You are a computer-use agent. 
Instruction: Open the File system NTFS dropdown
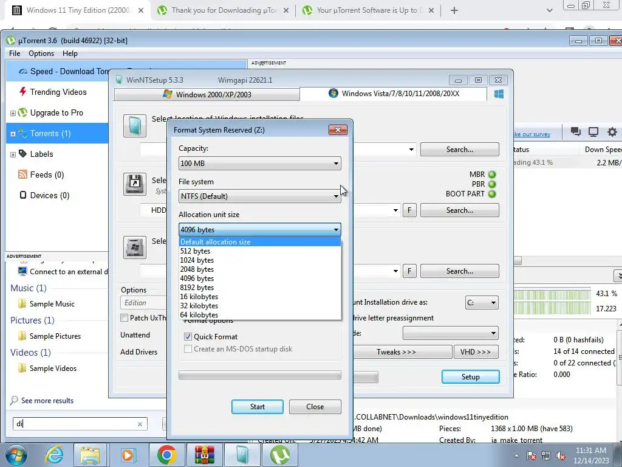click(260, 196)
